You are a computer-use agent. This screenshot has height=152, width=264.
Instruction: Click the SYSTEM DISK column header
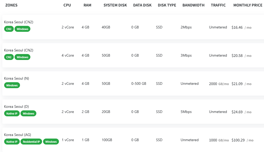pyautogui.click(x=115, y=5)
